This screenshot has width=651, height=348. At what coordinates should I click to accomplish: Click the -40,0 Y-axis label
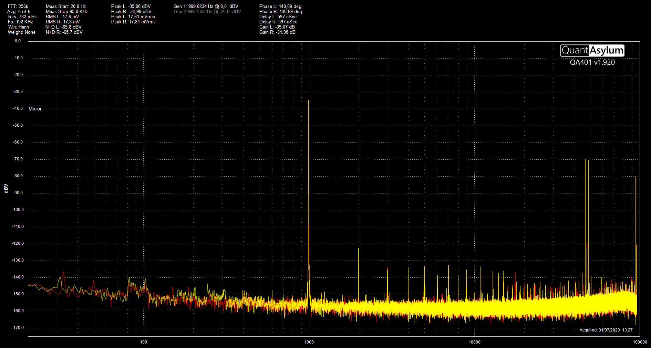(18, 108)
